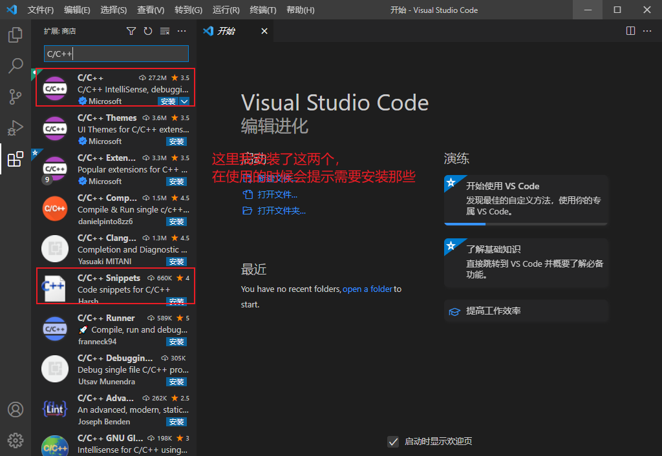Install C/C++ Debugging by Utsav Munendra
The height and width of the screenshot is (456, 662).
[176, 382]
